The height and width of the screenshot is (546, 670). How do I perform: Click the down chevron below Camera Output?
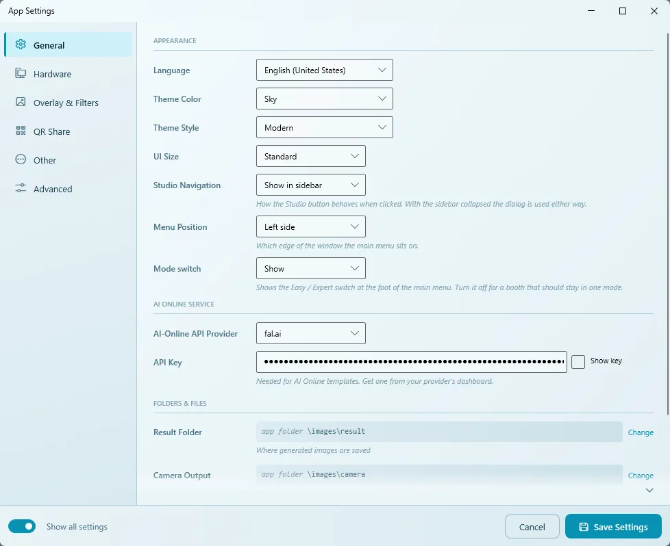coord(649,490)
